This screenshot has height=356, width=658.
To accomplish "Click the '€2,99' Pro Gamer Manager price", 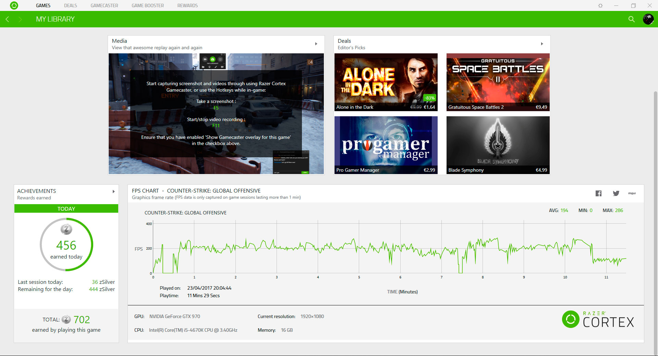I will [x=429, y=170].
